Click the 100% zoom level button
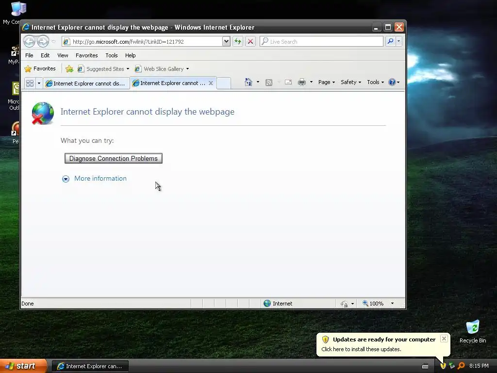497x373 pixels. tap(373, 304)
